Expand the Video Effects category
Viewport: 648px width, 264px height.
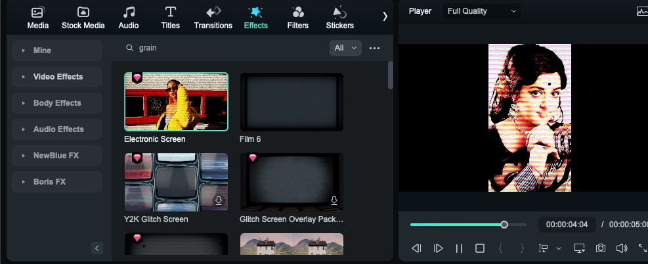click(57, 77)
